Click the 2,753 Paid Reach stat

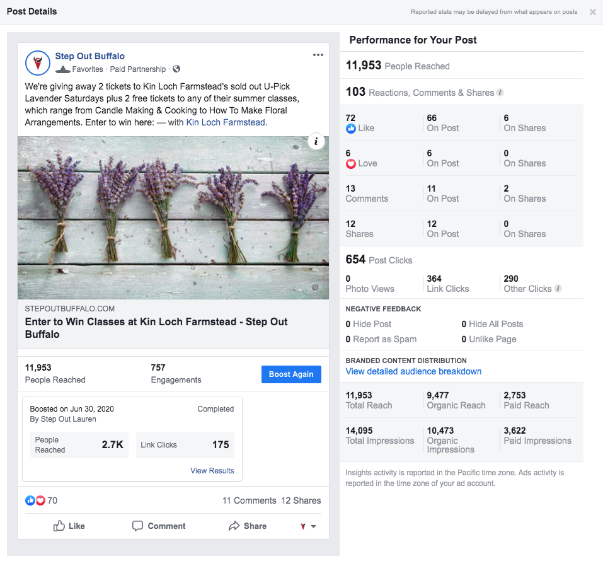coord(527,400)
